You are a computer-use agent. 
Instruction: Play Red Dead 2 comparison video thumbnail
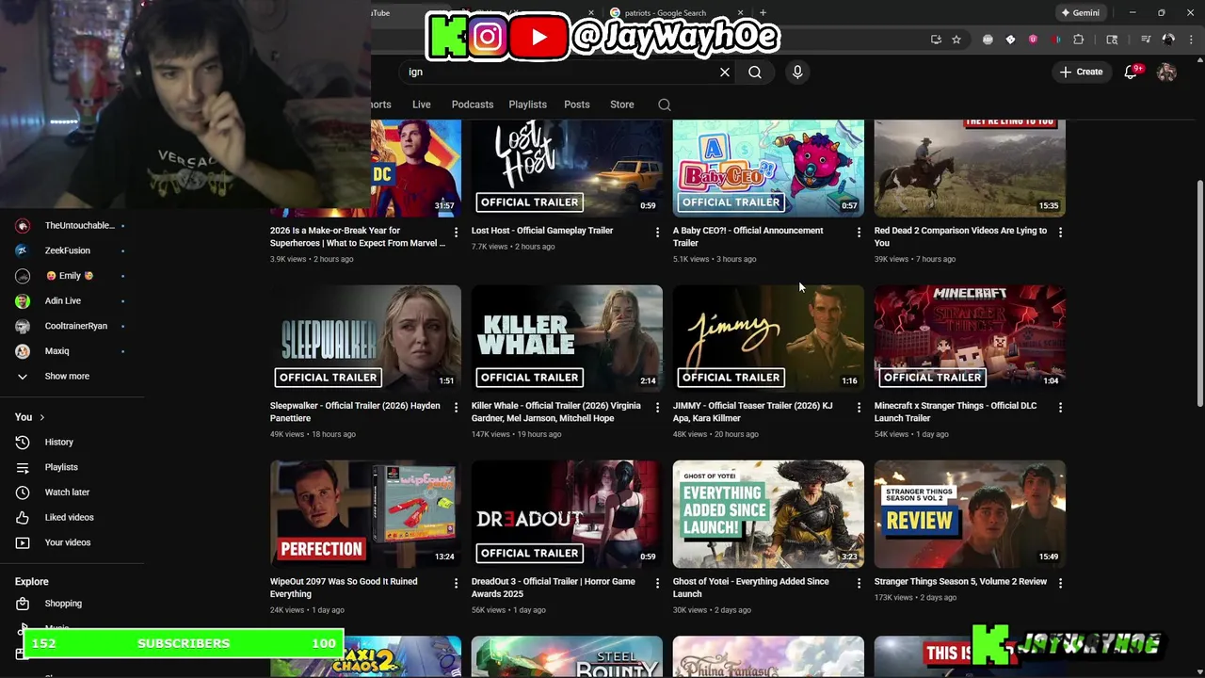point(970,169)
